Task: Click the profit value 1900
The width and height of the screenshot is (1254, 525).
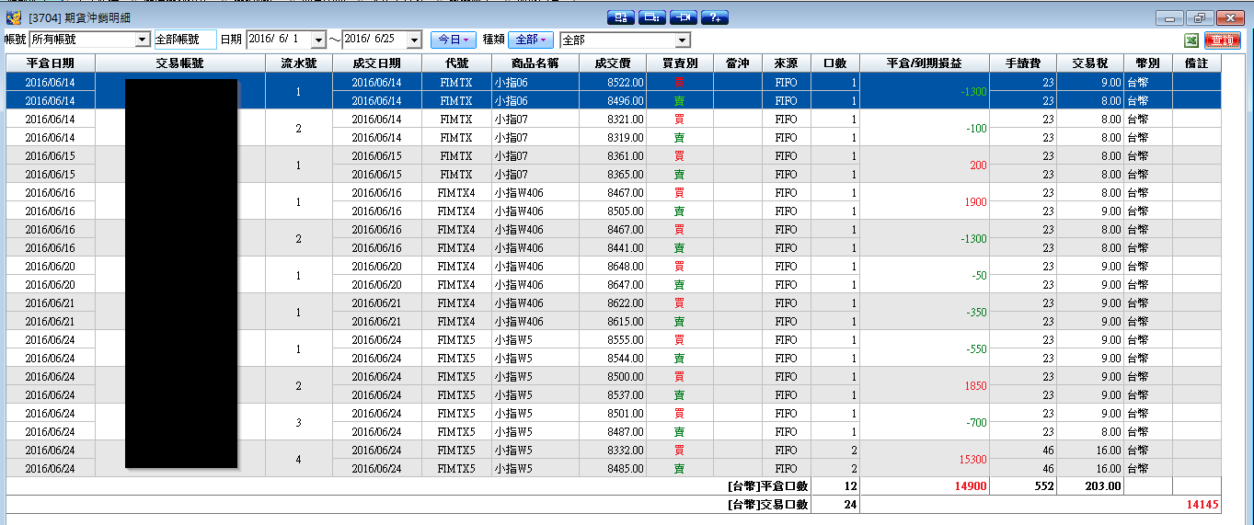Action: (x=976, y=201)
